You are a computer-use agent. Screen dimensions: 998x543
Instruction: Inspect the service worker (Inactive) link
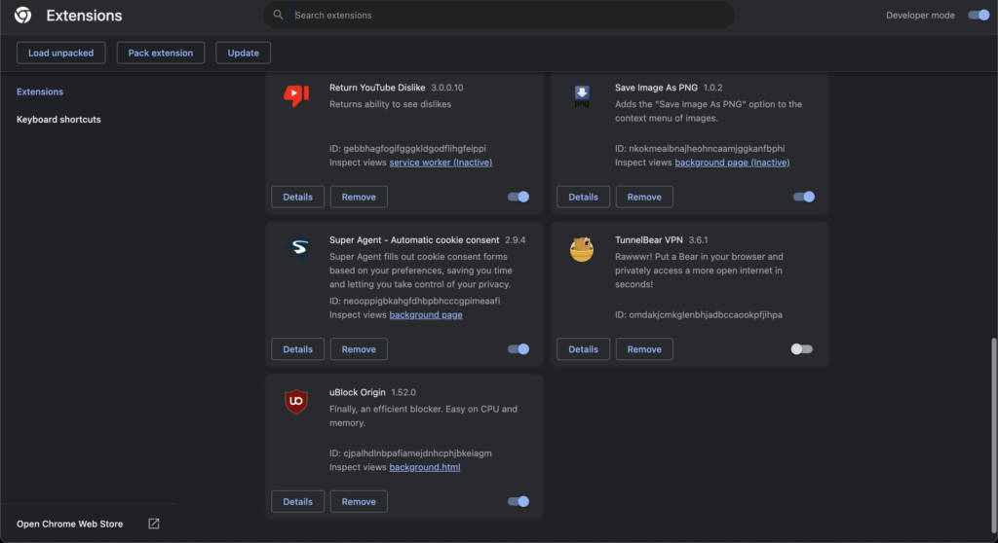[x=441, y=163]
